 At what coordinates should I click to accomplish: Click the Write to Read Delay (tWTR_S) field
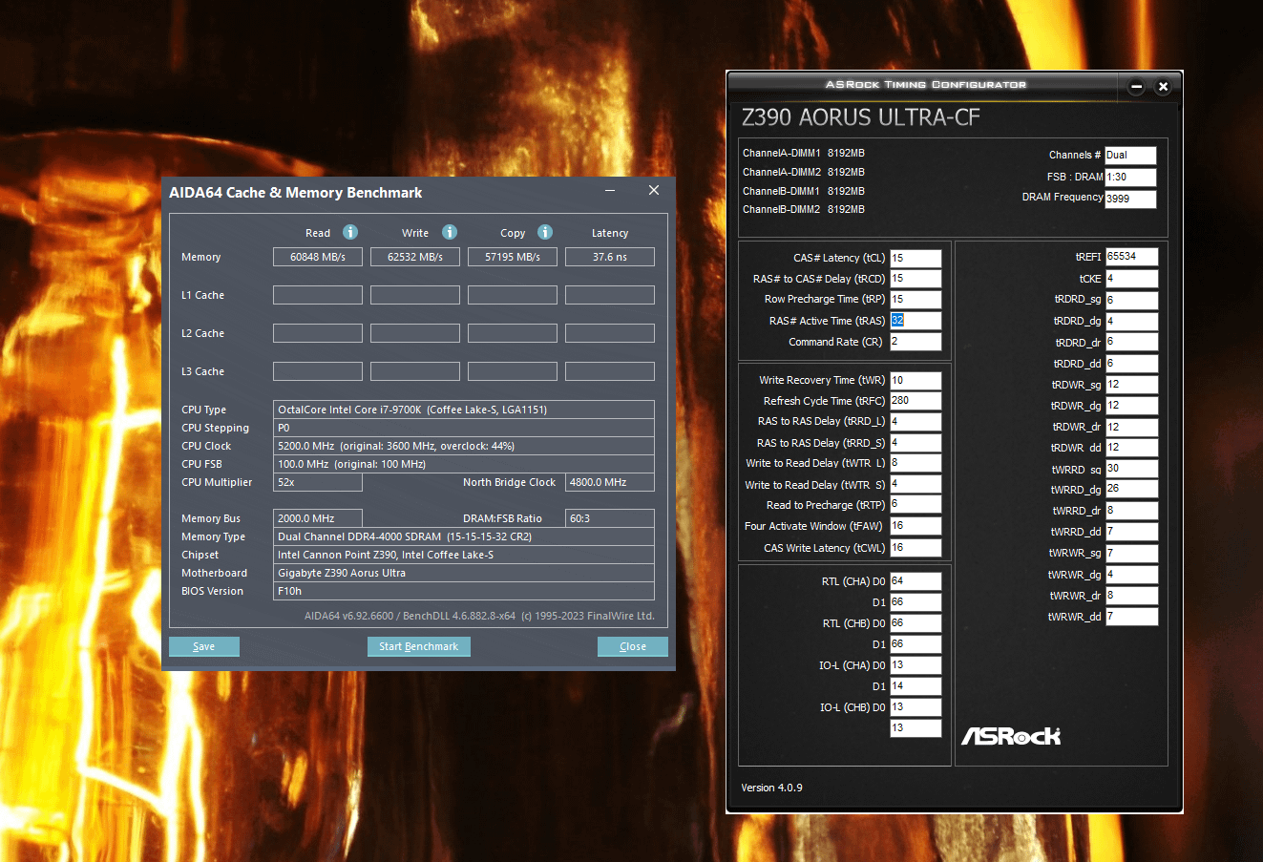point(916,484)
